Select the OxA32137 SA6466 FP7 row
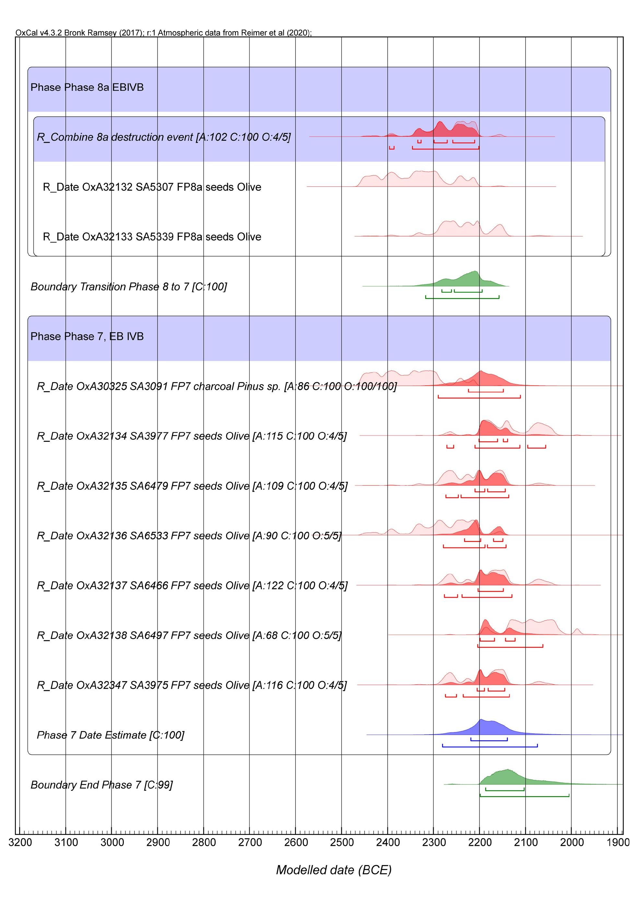Screen dimensions: 631x916 [192, 585]
